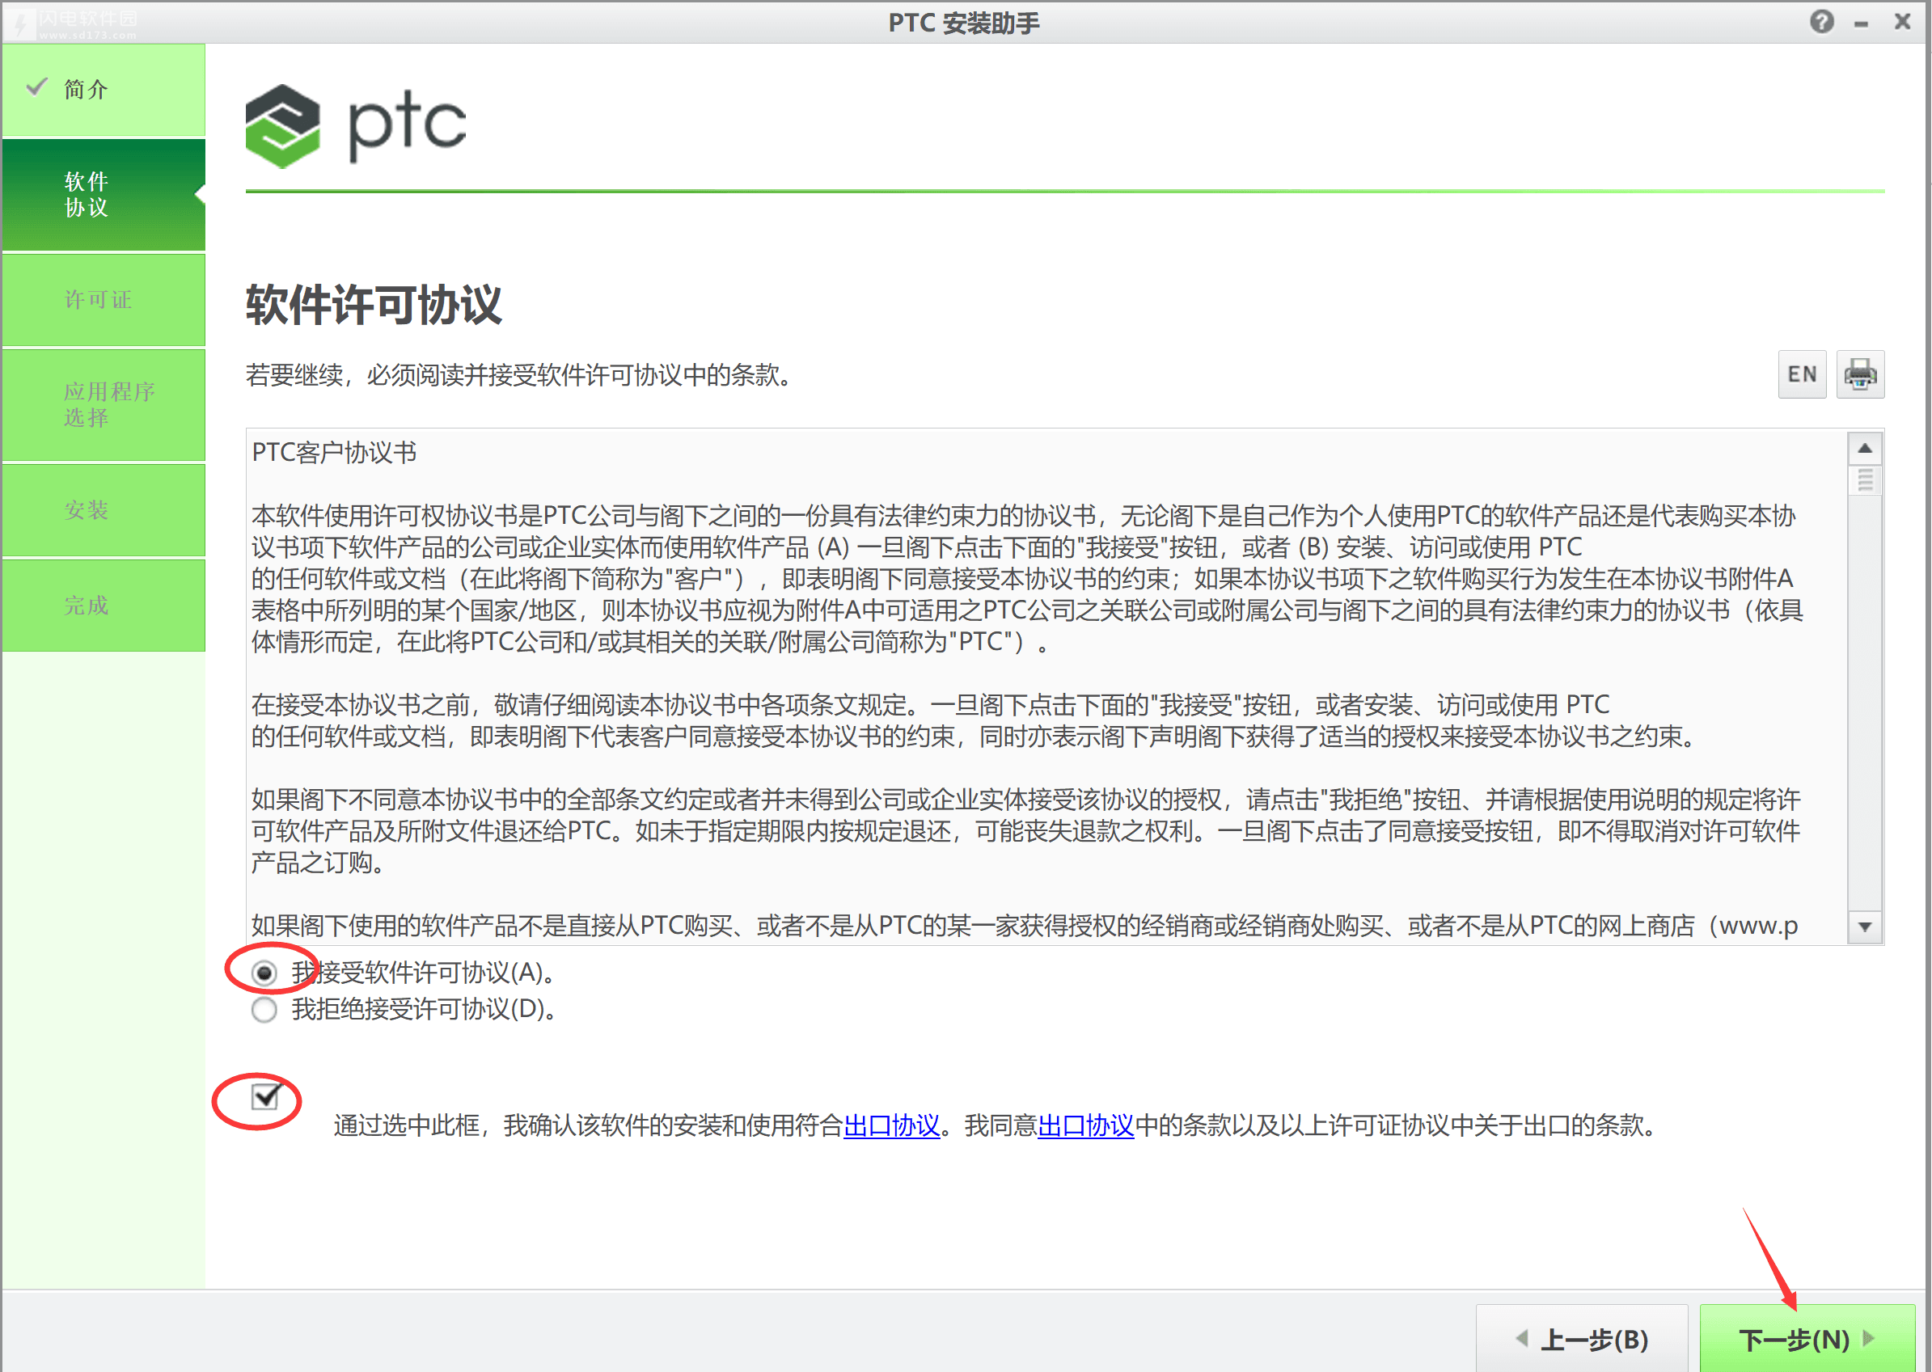Screen dimensions: 1932x1372
Task: Select 我拒绝接受许可协议(D) radio button
Action: click(264, 1010)
